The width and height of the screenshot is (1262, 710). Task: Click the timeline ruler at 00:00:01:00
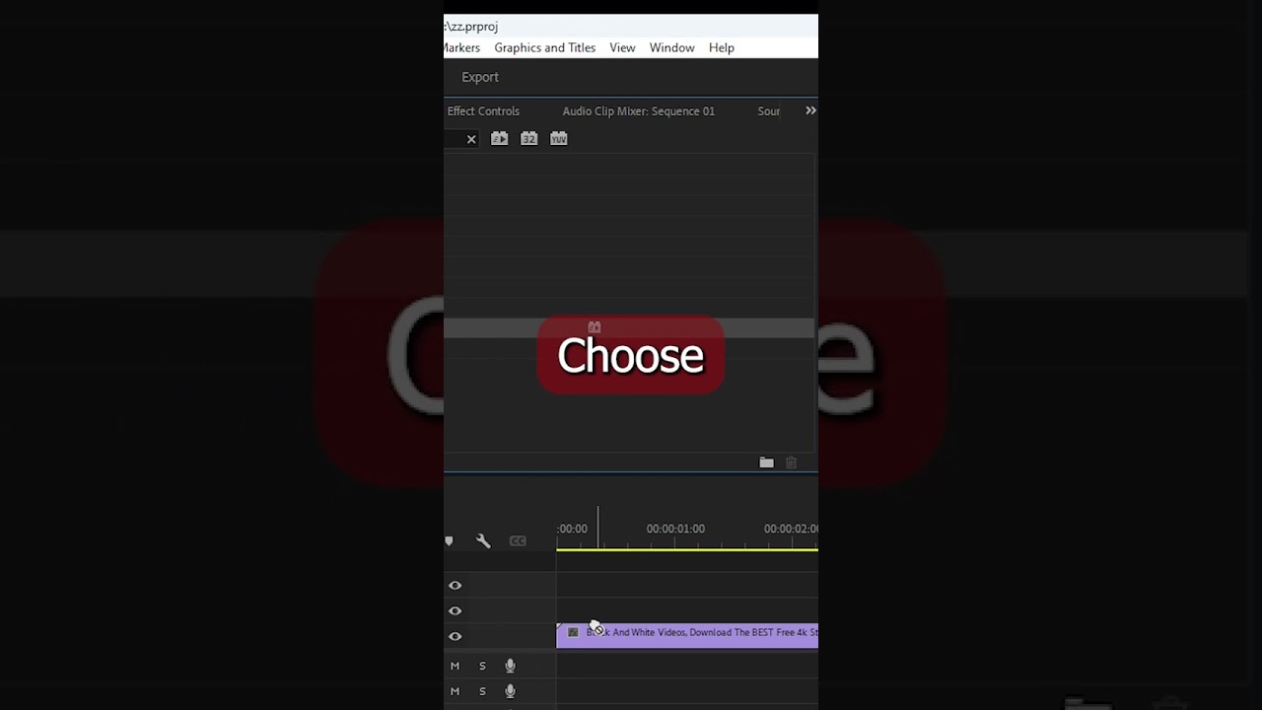click(x=675, y=529)
